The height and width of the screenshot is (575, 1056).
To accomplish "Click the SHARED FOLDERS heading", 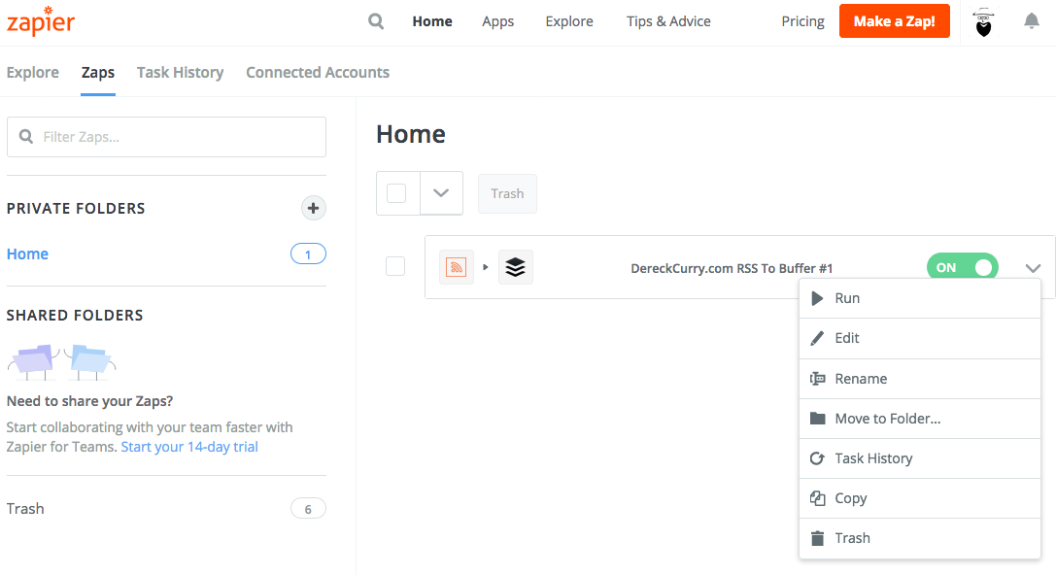I will point(75,315).
